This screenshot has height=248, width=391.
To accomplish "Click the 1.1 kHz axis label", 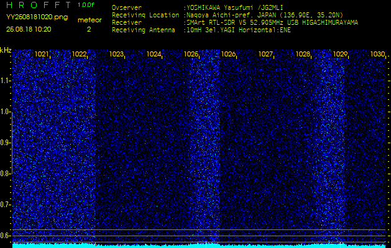I will pyautogui.click(x=5, y=81).
